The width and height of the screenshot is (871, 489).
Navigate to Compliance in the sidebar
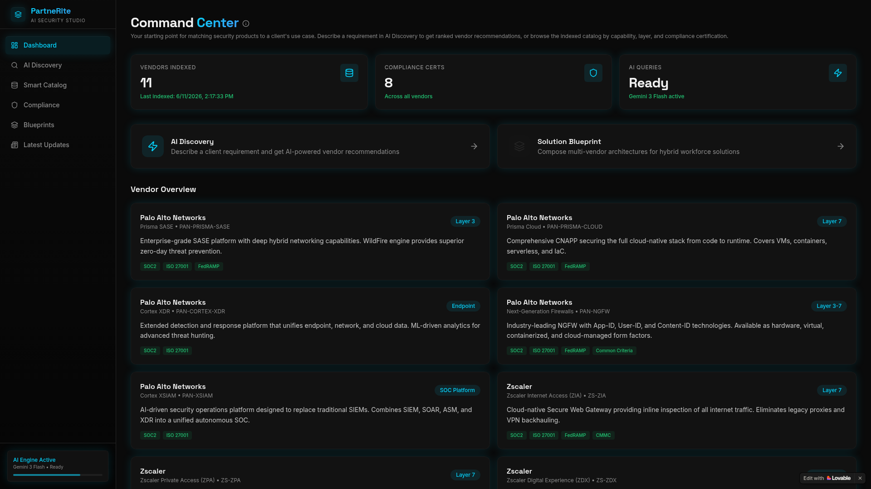(x=58, y=105)
